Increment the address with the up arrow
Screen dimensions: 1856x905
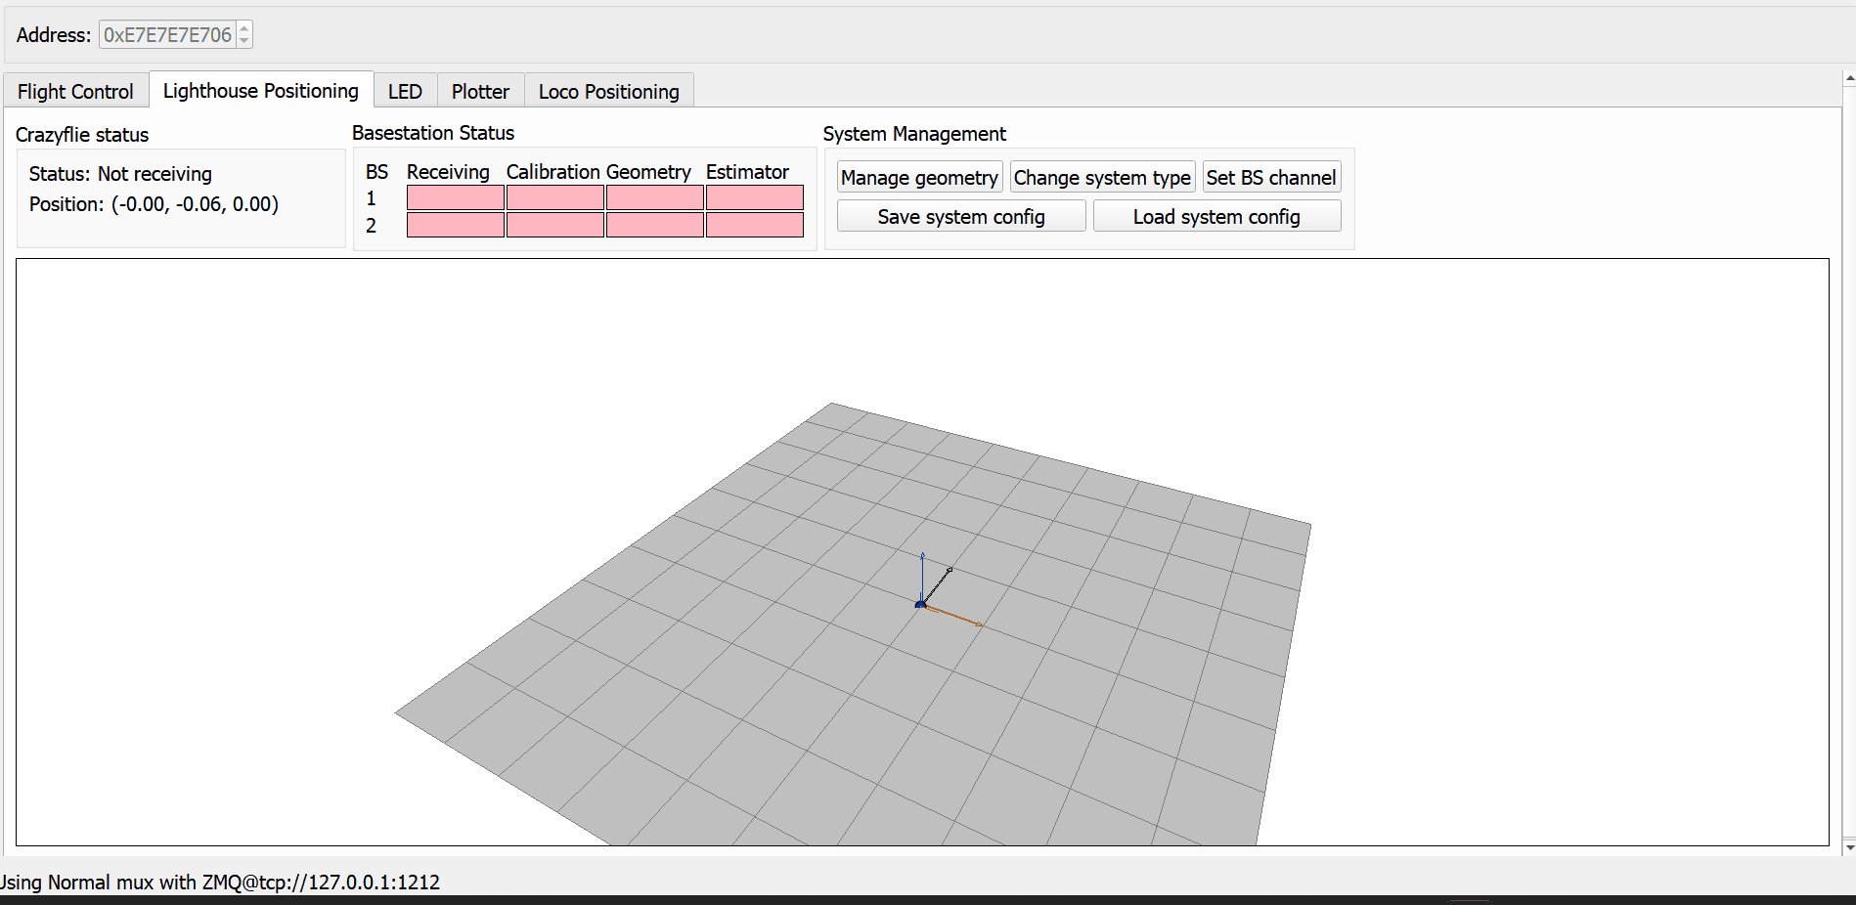pos(244,28)
